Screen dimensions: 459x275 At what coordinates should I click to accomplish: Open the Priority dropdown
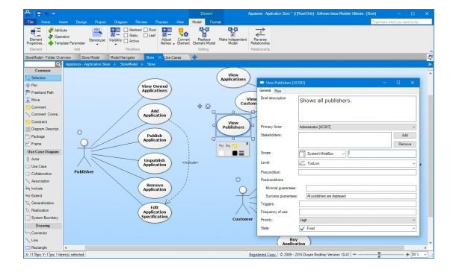click(357, 220)
